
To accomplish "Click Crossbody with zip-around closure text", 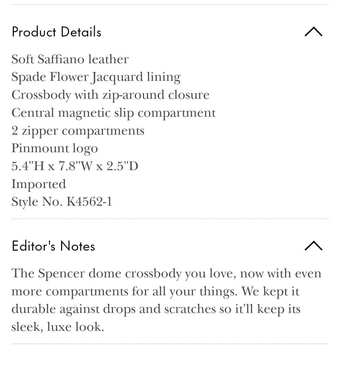I will click(x=110, y=95).
